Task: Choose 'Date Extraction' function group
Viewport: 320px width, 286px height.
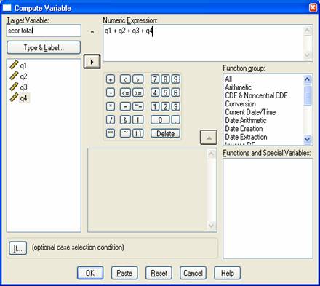Action: [246, 137]
